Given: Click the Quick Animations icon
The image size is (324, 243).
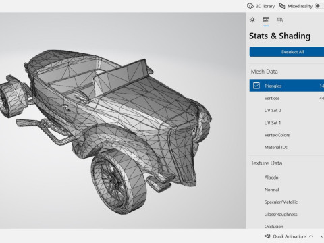Looking at the screenshot, I should click(x=267, y=236).
